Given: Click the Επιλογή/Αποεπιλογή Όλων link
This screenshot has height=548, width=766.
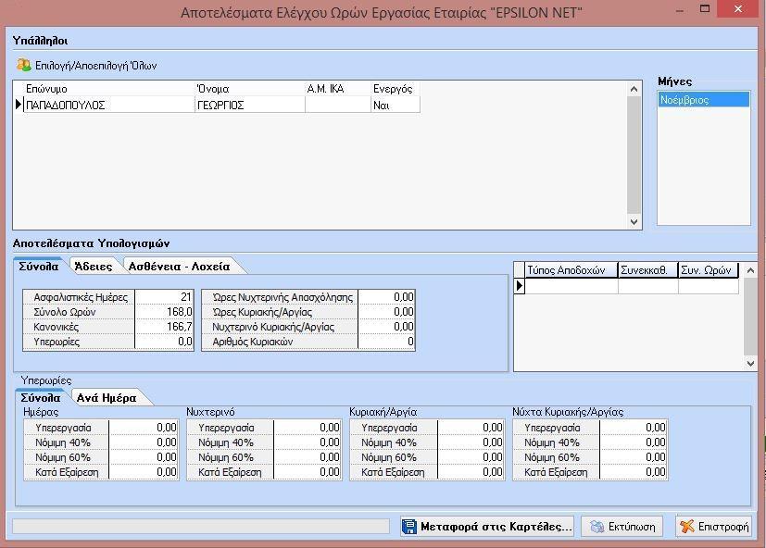Looking at the screenshot, I should 95,66.
